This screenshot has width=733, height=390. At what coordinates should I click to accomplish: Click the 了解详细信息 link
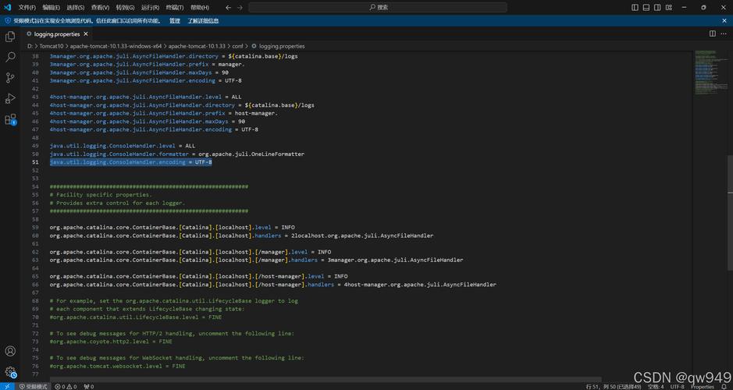(203, 21)
